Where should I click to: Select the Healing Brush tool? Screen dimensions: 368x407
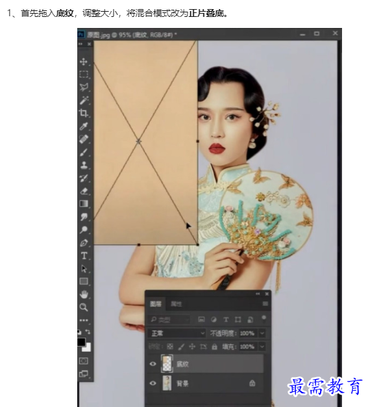84,139
